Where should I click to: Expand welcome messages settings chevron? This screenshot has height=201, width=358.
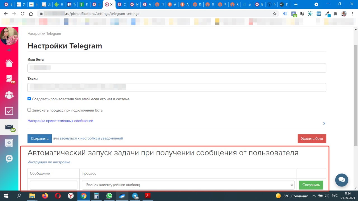click(324, 124)
